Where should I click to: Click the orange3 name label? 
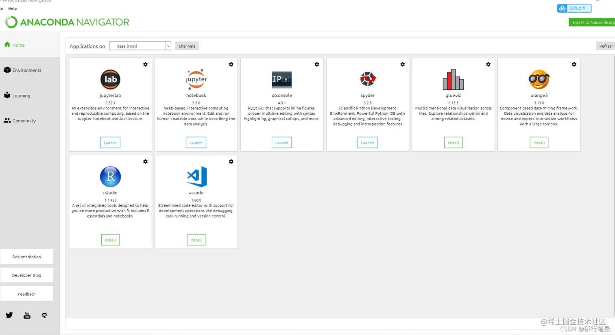(539, 96)
